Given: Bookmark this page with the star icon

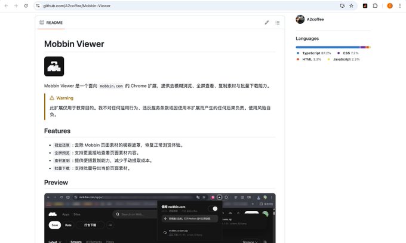Looking at the screenshot, I should point(351,6).
